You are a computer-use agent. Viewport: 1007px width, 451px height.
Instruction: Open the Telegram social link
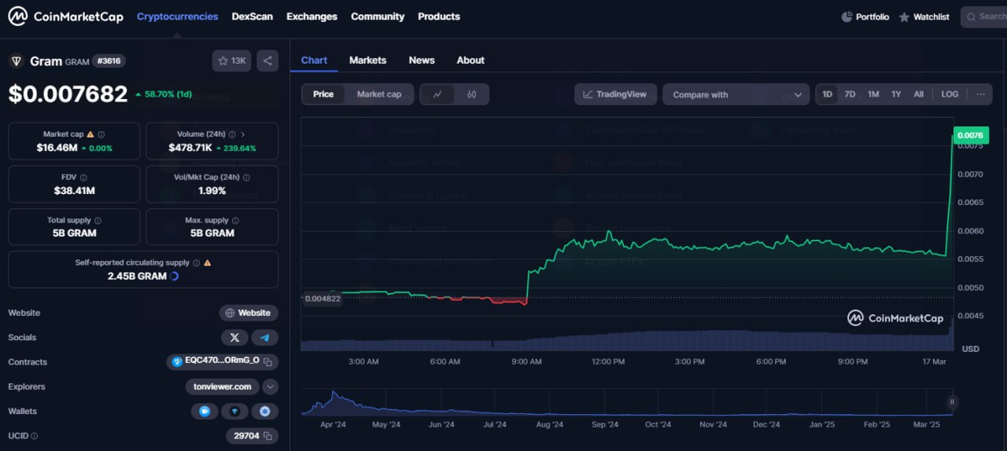pos(265,338)
